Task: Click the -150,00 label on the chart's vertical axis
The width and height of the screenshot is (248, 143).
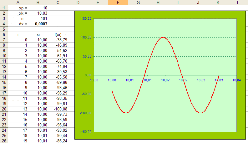Action: click(x=85, y=132)
